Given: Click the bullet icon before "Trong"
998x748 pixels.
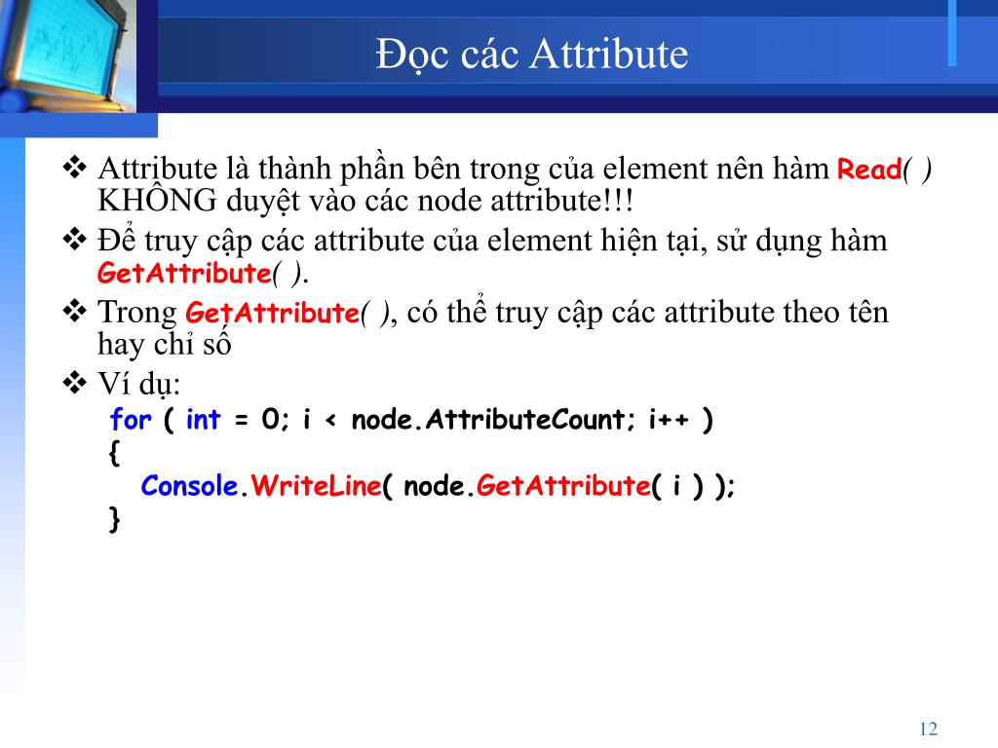Looking at the screenshot, I should click(74, 311).
